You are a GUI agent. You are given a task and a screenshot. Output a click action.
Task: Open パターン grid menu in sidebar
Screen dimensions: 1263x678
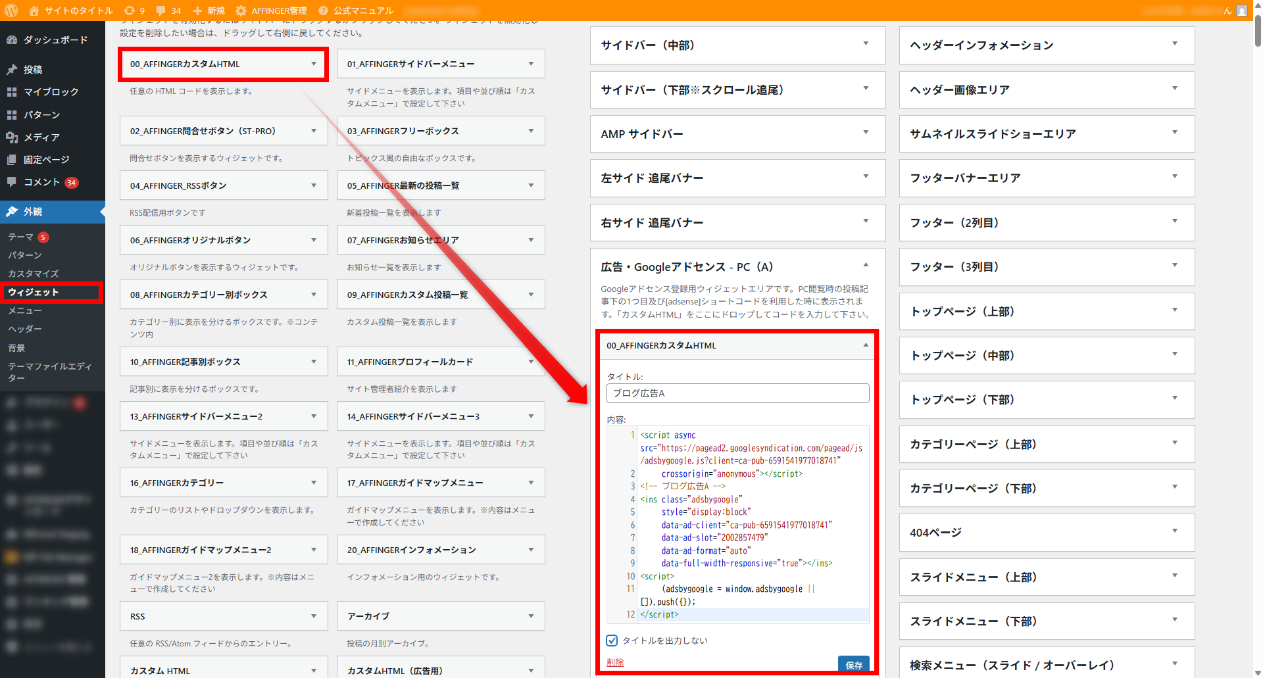pos(53,114)
